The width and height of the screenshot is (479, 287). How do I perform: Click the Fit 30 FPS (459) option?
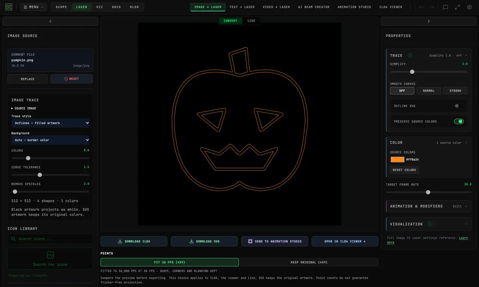[170, 262]
